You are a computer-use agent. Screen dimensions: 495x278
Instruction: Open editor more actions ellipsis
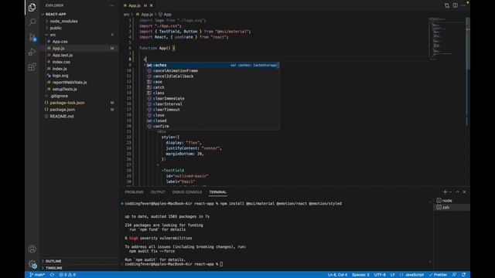tap(463, 5)
